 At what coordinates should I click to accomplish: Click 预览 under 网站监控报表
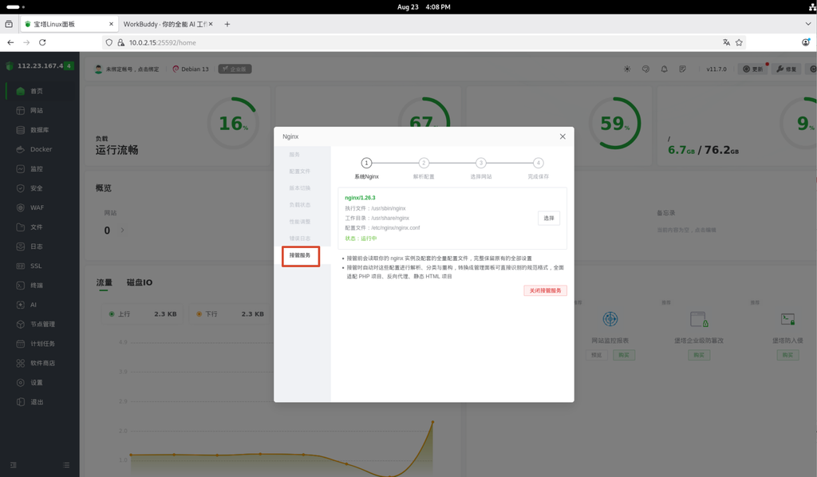click(597, 355)
